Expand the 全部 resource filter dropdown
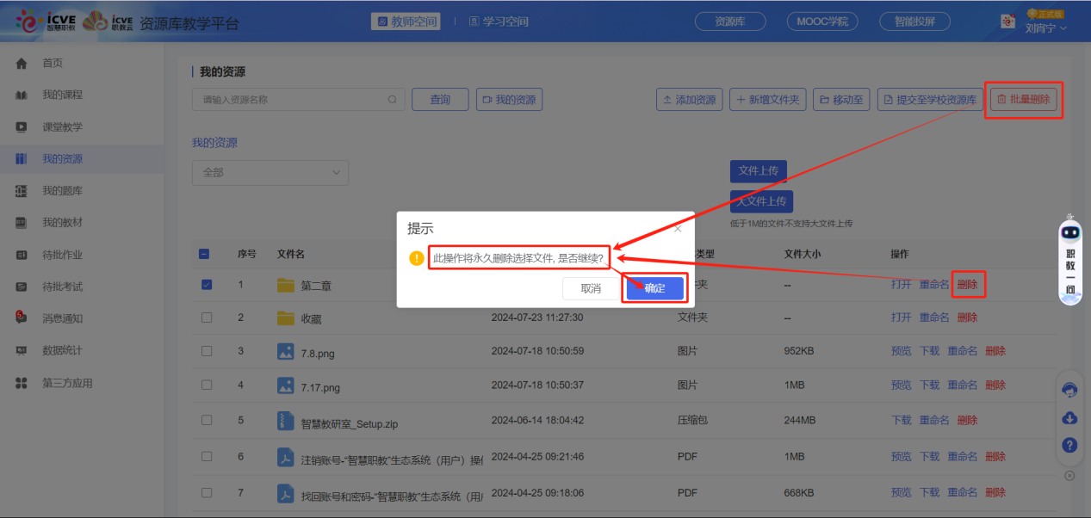Image resolution: width=1091 pixels, height=518 pixels. [x=270, y=173]
